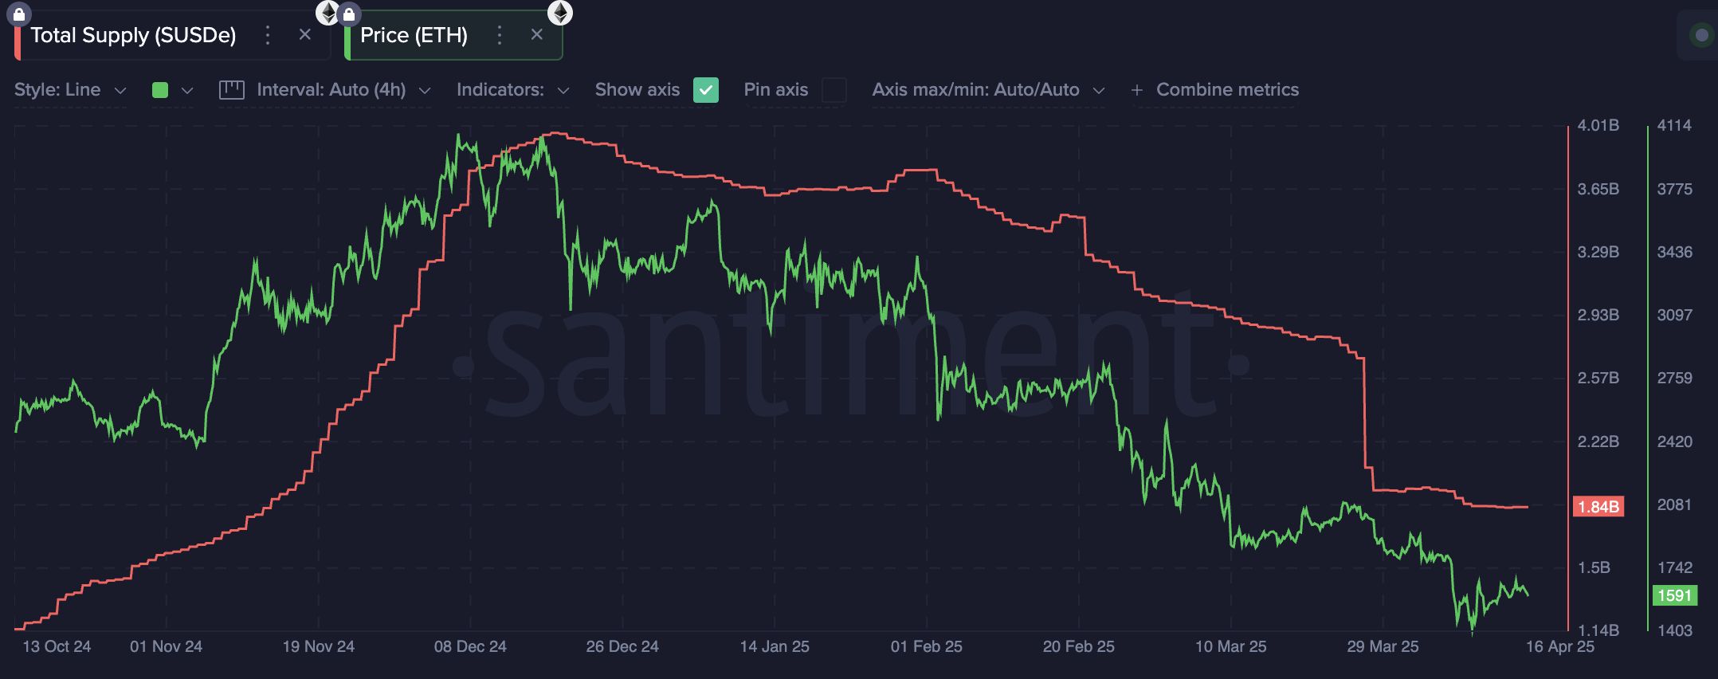Enable the Pin axis checkbox
Image resolution: width=1718 pixels, height=679 pixels.
(834, 90)
